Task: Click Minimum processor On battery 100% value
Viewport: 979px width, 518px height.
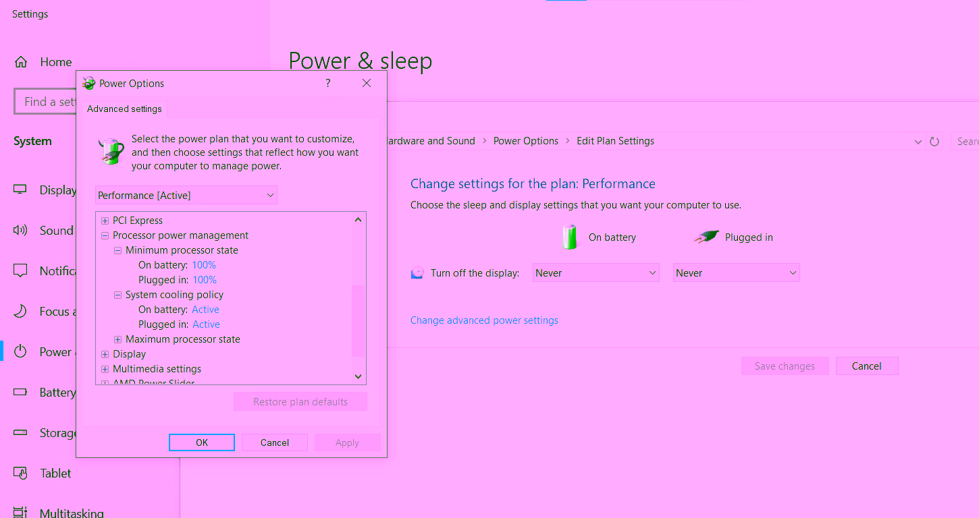Action: (204, 265)
